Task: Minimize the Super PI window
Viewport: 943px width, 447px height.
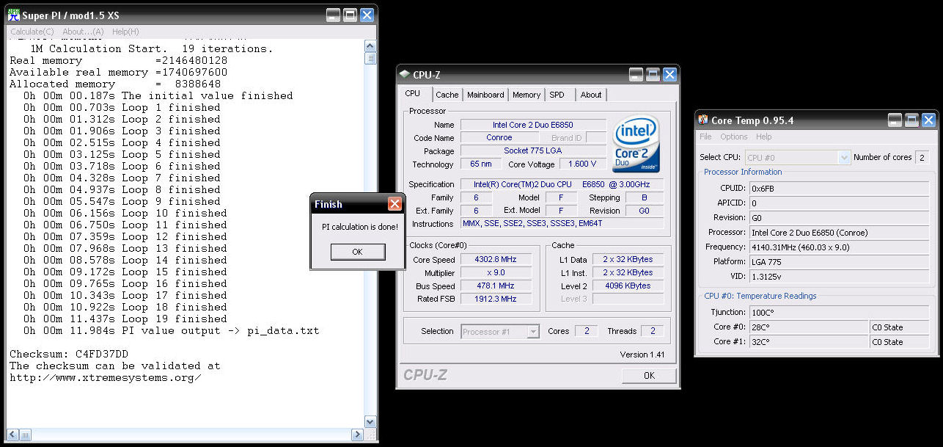Action: pos(333,15)
